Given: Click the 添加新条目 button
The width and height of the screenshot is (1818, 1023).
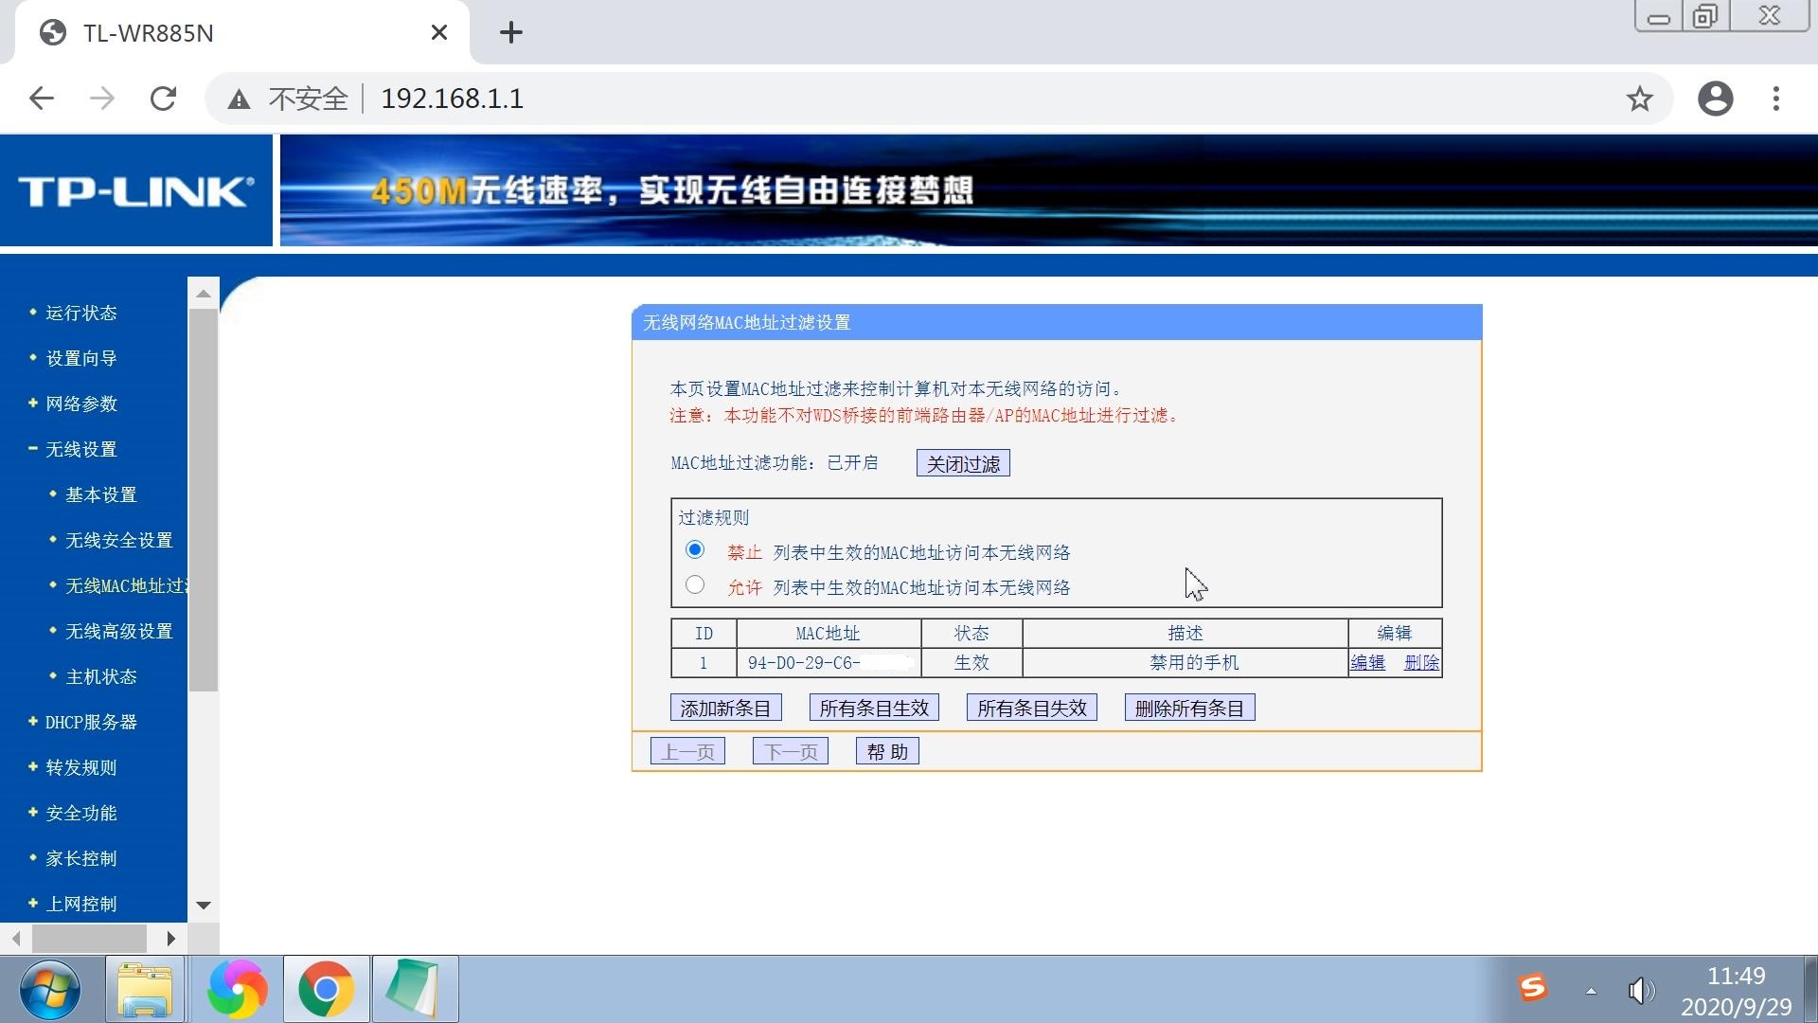Looking at the screenshot, I should coord(725,707).
